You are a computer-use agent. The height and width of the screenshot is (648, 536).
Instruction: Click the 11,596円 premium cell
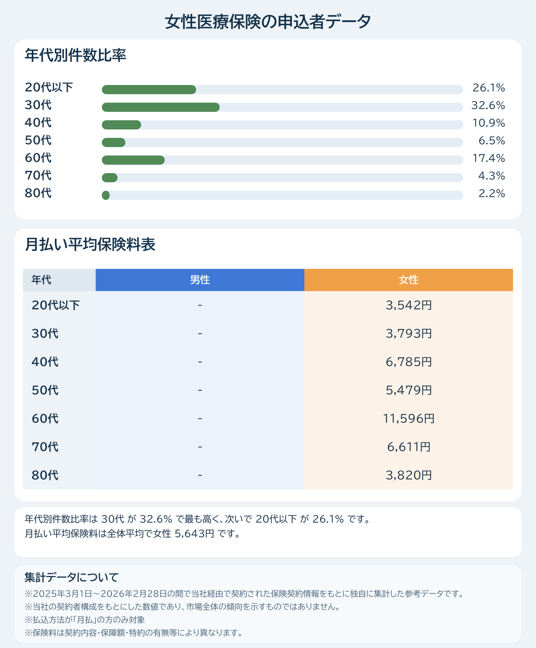coord(409,419)
